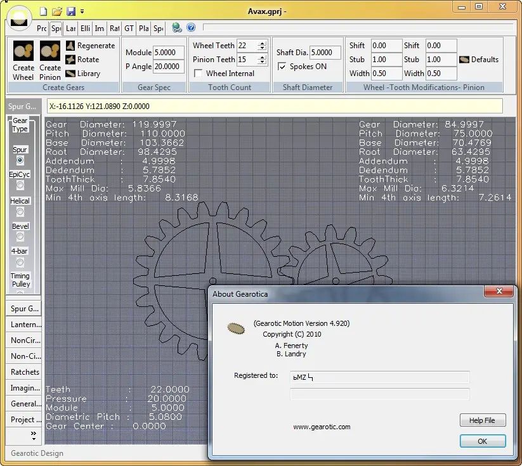The width and height of the screenshot is (522, 466).
Task: Click the globe web icon in ribbon
Action: coord(177,28)
